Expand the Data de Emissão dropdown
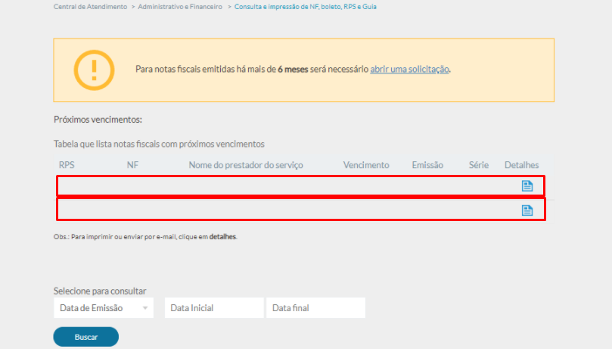The width and height of the screenshot is (612, 349). pos(104,308)
